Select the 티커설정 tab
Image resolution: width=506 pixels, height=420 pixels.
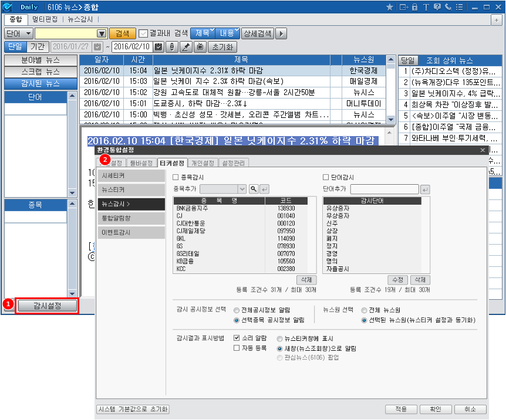172,163
